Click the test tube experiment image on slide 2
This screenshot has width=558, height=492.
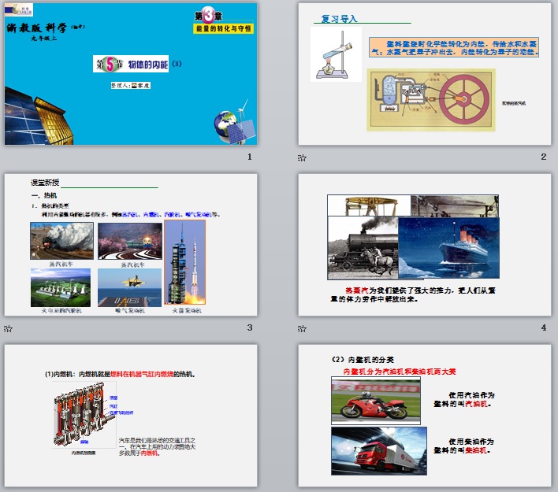pos(336,55)
